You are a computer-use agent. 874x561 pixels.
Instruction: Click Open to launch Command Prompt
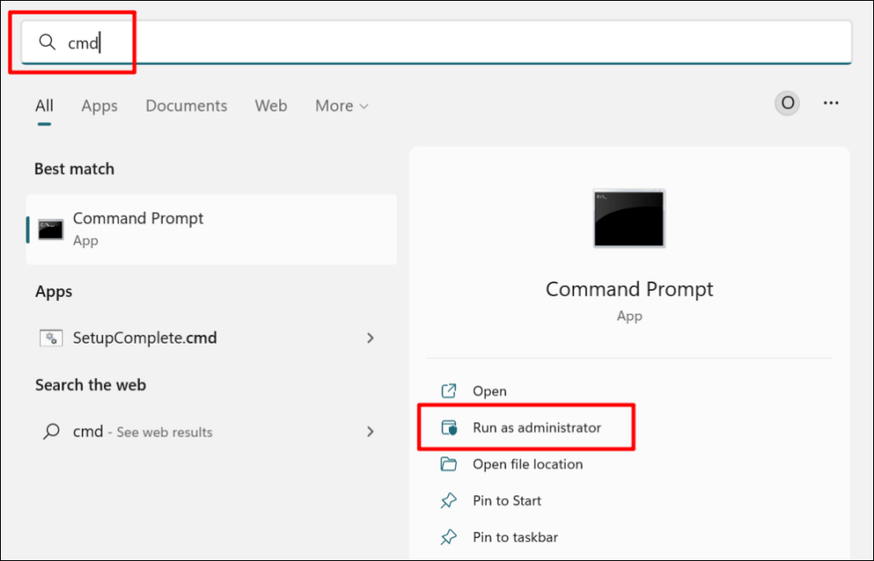point(489,391)
